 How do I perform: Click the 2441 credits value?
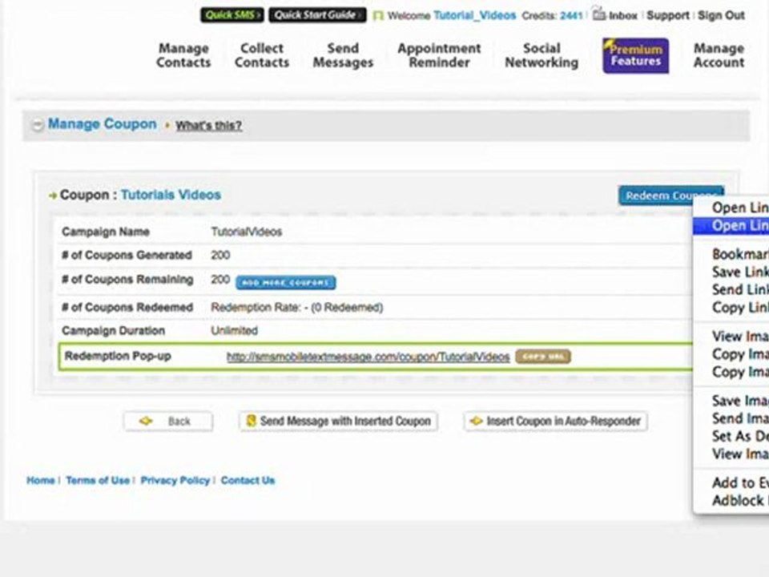tap(571, 16)
